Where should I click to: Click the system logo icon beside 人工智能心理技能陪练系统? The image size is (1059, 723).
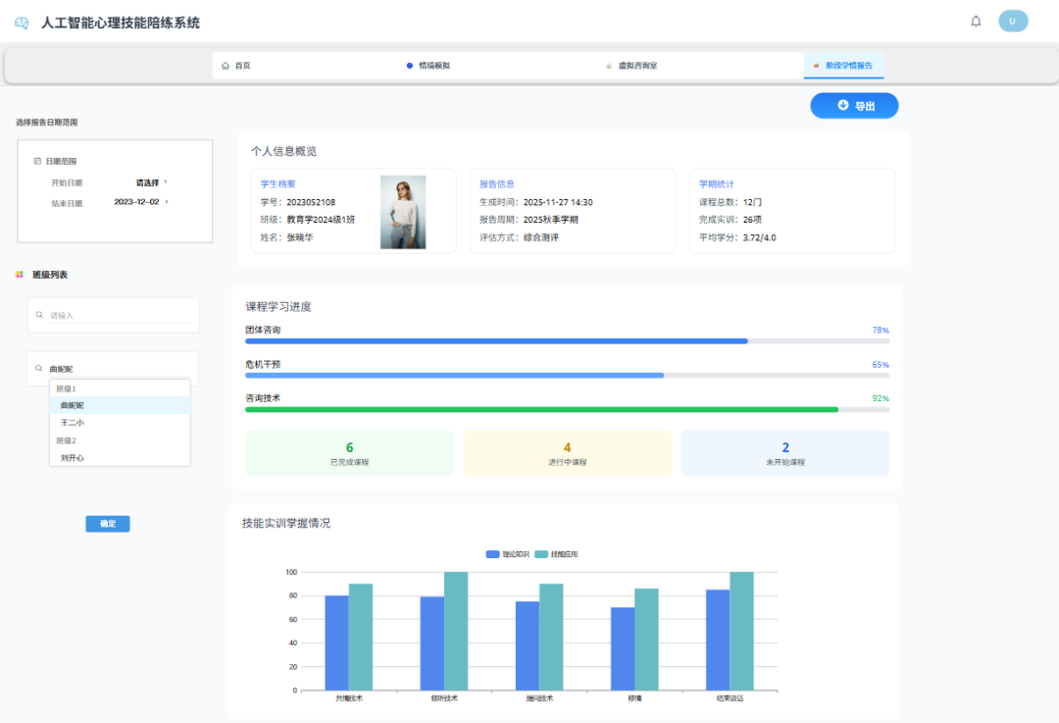tap(22, 21)
